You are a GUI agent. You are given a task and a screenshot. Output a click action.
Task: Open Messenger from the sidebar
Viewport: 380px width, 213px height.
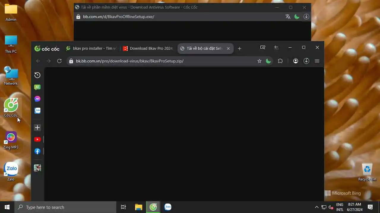pyautogui.click(x=37, y=99)
